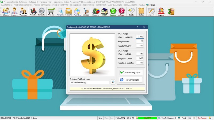
Task: Click the FpqSystem status bar label
Action: tap(202, 118)
